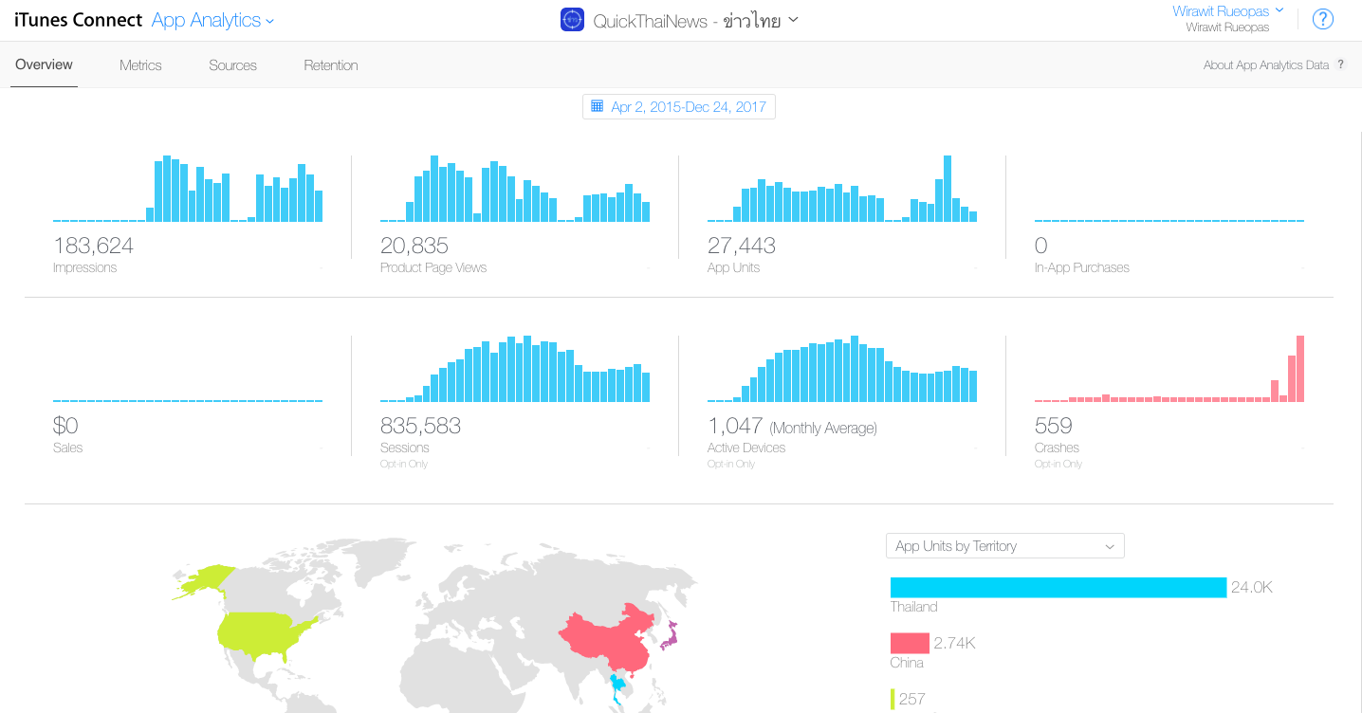Click the QuickThaiNews app icon
Image resolution: width=1362 pixels, height=713 pixels.
572,20
